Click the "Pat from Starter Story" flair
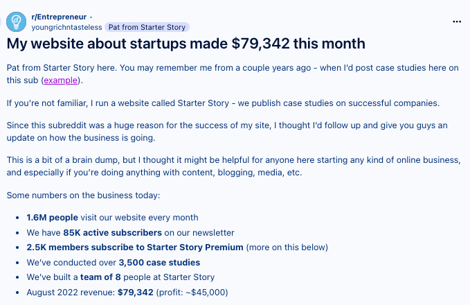Viewport: 470px width, 305px height. tap(145, 27)
